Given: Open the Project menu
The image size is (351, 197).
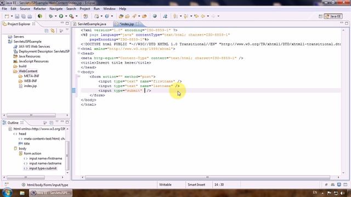Looking at the screenshot, I should (x=85, y=9).
